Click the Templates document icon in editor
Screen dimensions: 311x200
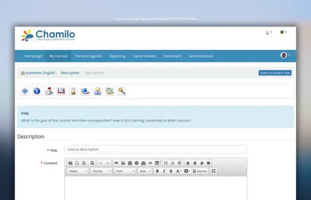pyautogui.click(x=84, y=163)
